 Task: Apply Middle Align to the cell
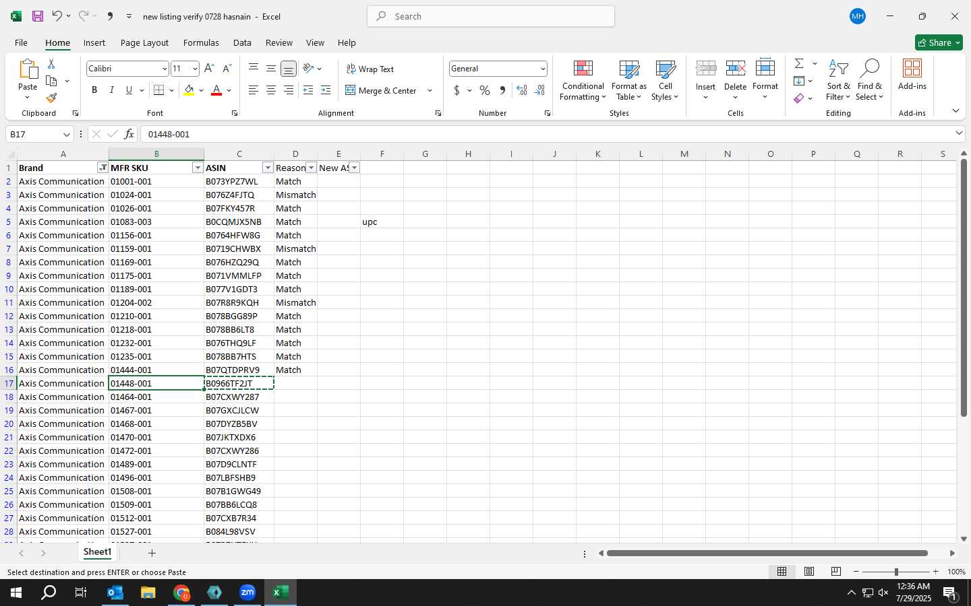(271, 69)
